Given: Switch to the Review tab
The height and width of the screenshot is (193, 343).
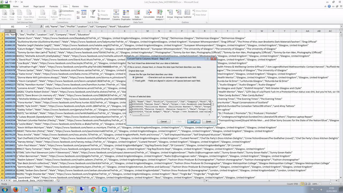Looking at the screenshot, I should pyautogui.click(x=76, y=6).
